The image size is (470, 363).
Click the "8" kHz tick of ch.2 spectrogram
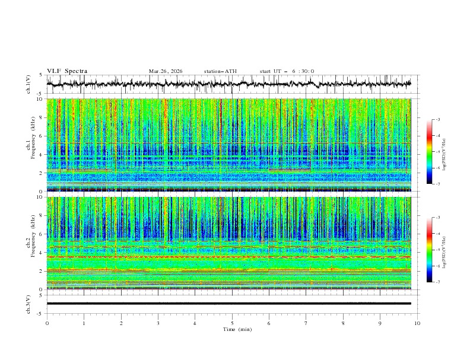(x=41, y=216)
